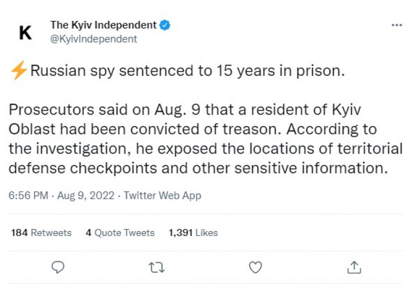Click the @KyivIndependent handle
Image resolution: width=407 pixels, height=284 pixels.
tap(93, 39)
